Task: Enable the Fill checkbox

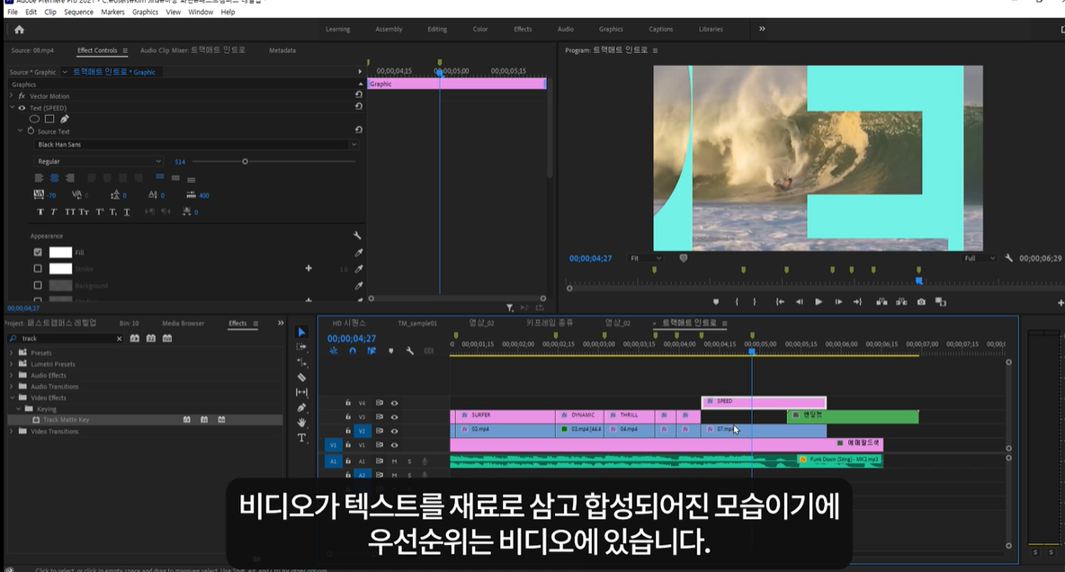Action: 38,252
